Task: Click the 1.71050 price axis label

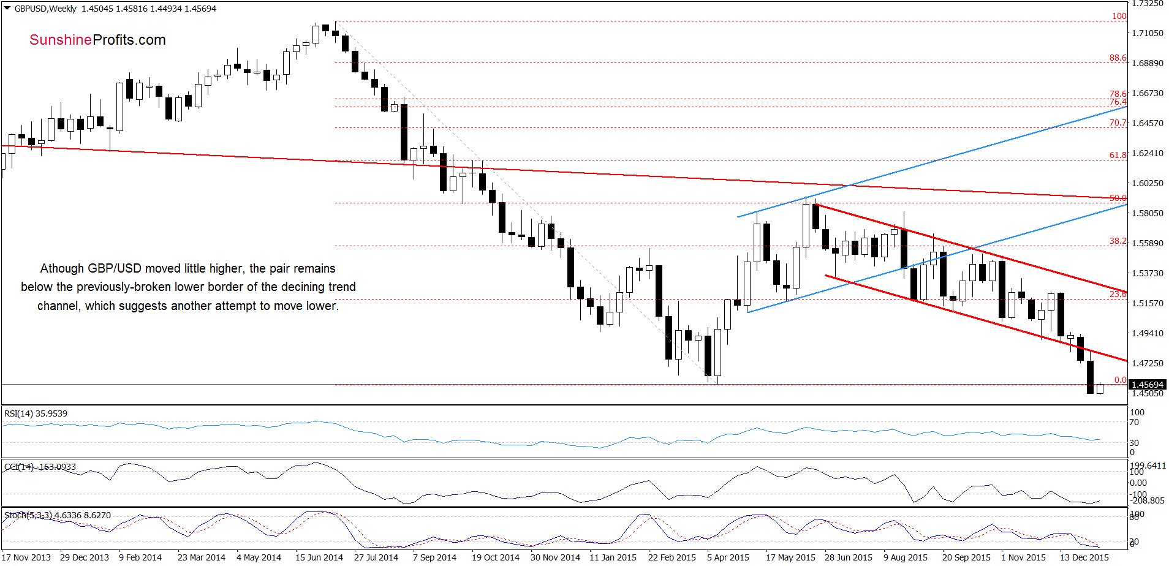Action: [1148, 33]
